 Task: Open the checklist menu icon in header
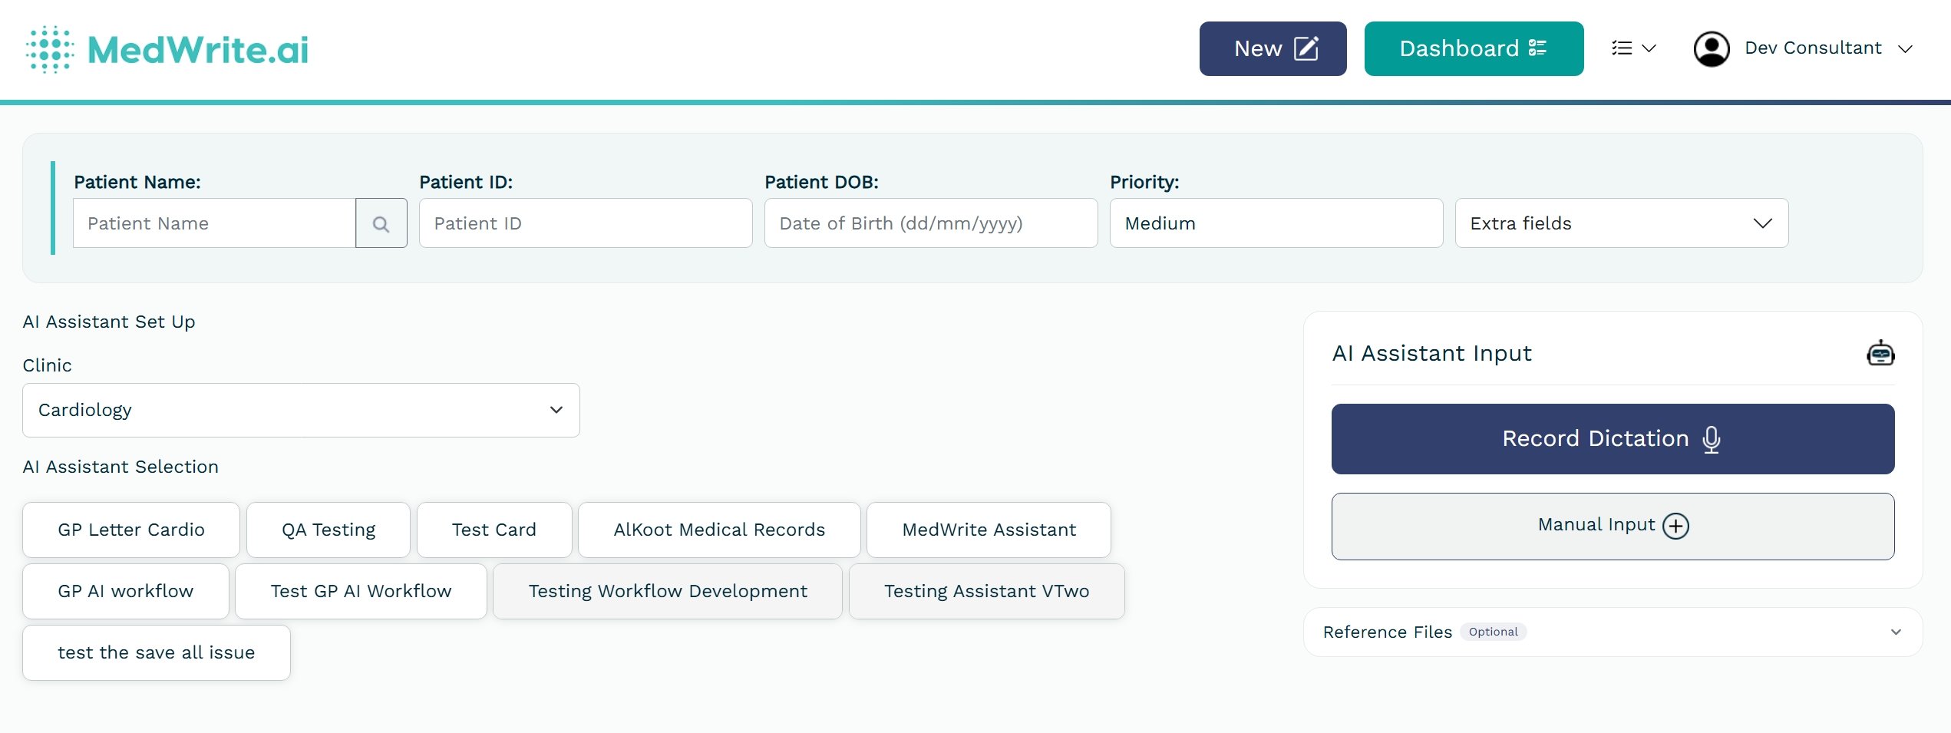tap(1634, 48)
